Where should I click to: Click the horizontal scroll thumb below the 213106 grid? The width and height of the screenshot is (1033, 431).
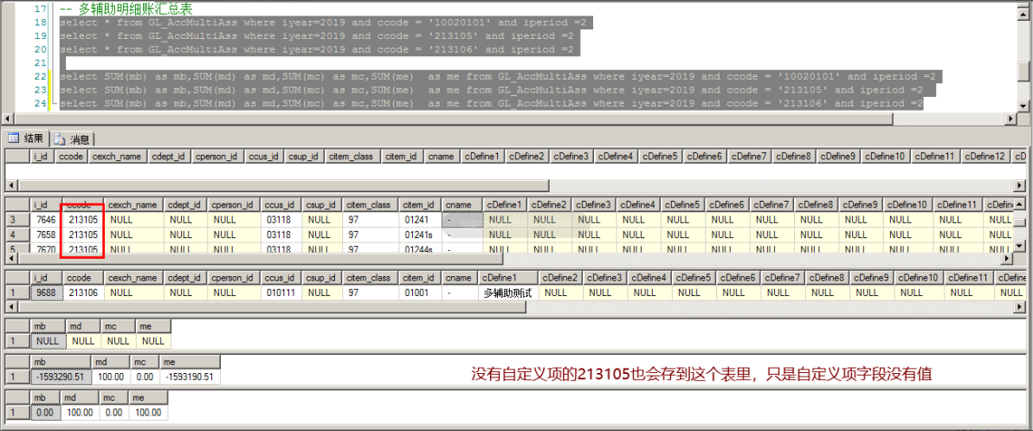(x=271, y=307)
